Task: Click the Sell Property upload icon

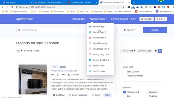Action: [x=90, y=71]
